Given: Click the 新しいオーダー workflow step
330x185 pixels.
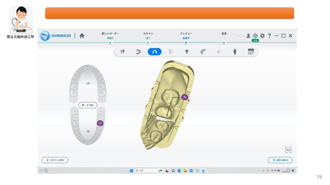Looking at the screenshot, I should pyautogui.click(x=110, y=33).
